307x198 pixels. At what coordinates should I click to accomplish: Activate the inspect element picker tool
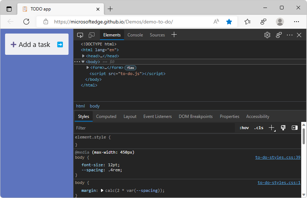[80, 35]
